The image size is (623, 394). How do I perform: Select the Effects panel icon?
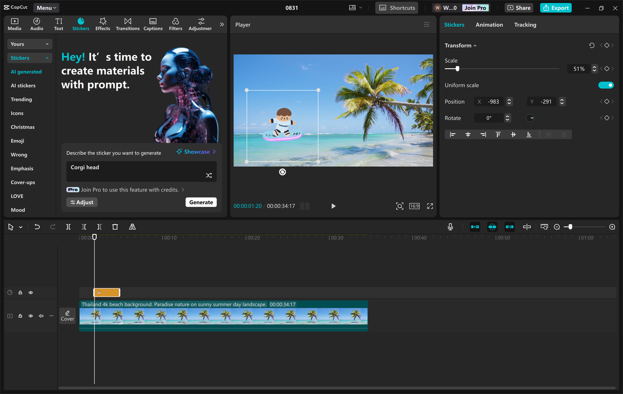[102, 24]
